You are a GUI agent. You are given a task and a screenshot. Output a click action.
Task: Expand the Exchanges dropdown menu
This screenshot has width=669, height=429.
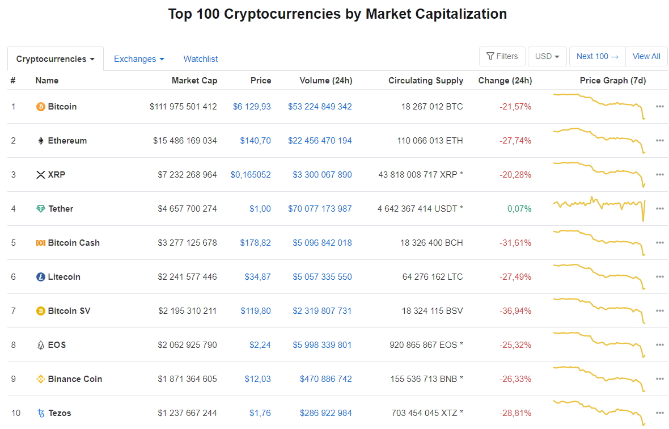click(x=139, y=59)
